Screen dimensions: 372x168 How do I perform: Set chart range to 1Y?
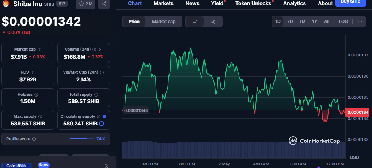click(315, 22)
